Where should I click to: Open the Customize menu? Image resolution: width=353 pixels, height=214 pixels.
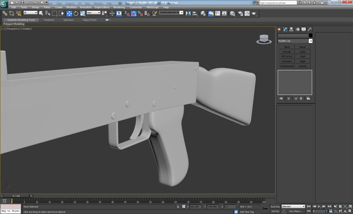[136, 7]
